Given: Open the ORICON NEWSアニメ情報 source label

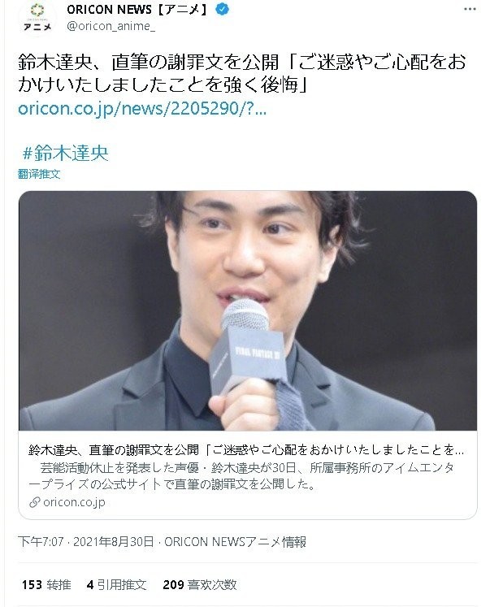Looking at the screenshot, I should pos(236,541).
